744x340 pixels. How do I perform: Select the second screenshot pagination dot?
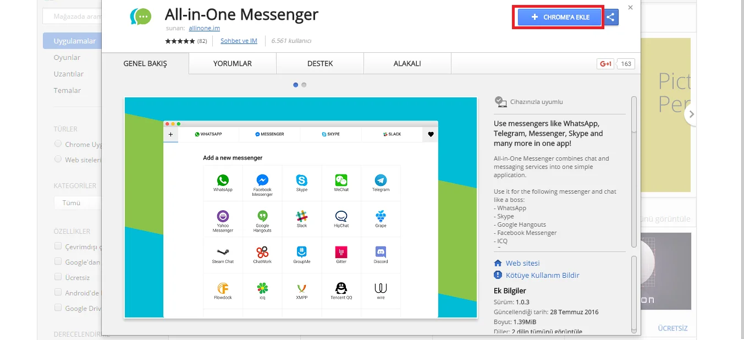(x=304, y=85)
